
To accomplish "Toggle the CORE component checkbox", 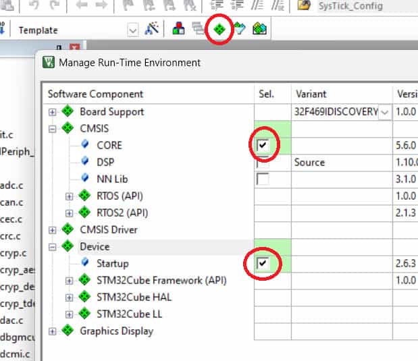I will (263, 145).
